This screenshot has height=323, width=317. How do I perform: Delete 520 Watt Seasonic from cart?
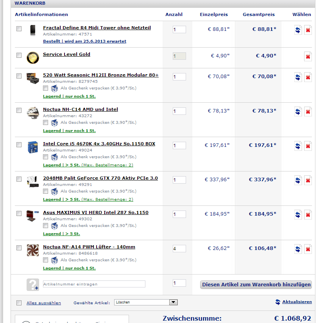[308, 77]
